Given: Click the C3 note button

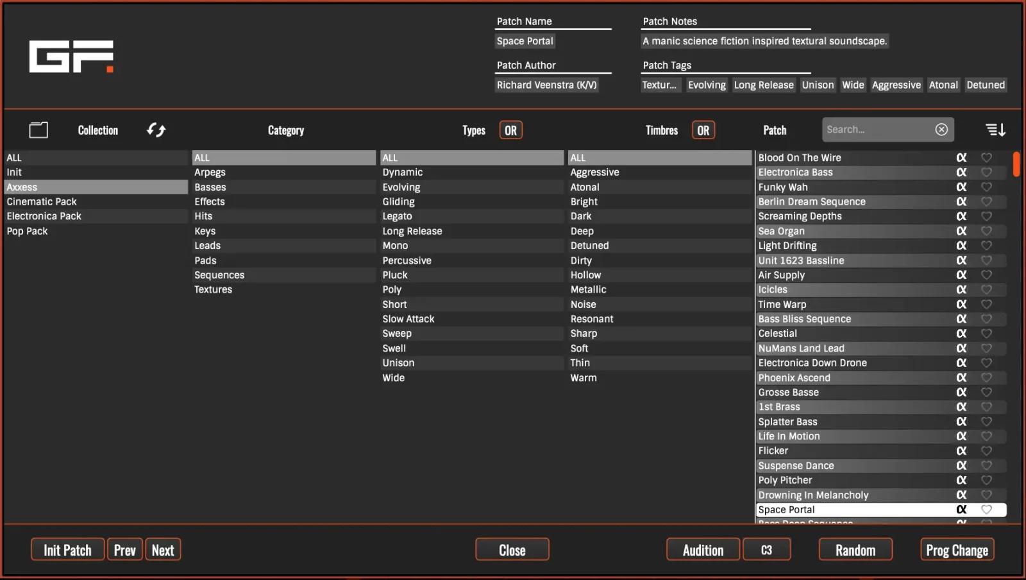Looking at the screenshot, I should click(x=766, y=549).
